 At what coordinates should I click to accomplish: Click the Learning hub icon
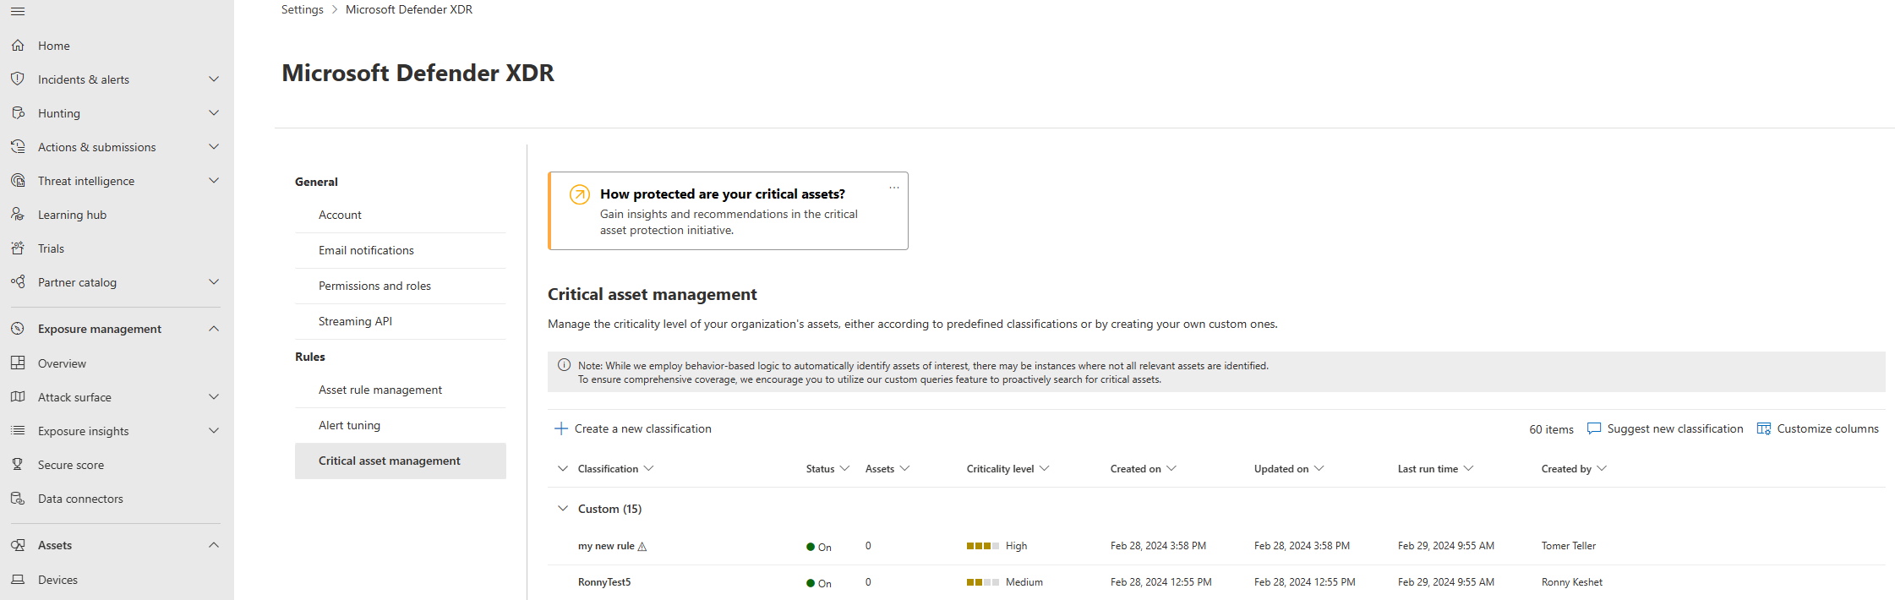pos(18,215)
